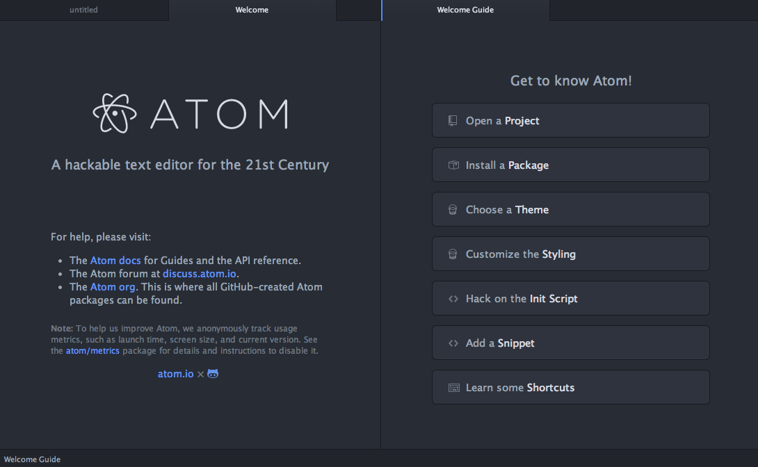Expand the Add a Snippet section
The width and height of the screenshot is (758, 467).
coord(570,343)
